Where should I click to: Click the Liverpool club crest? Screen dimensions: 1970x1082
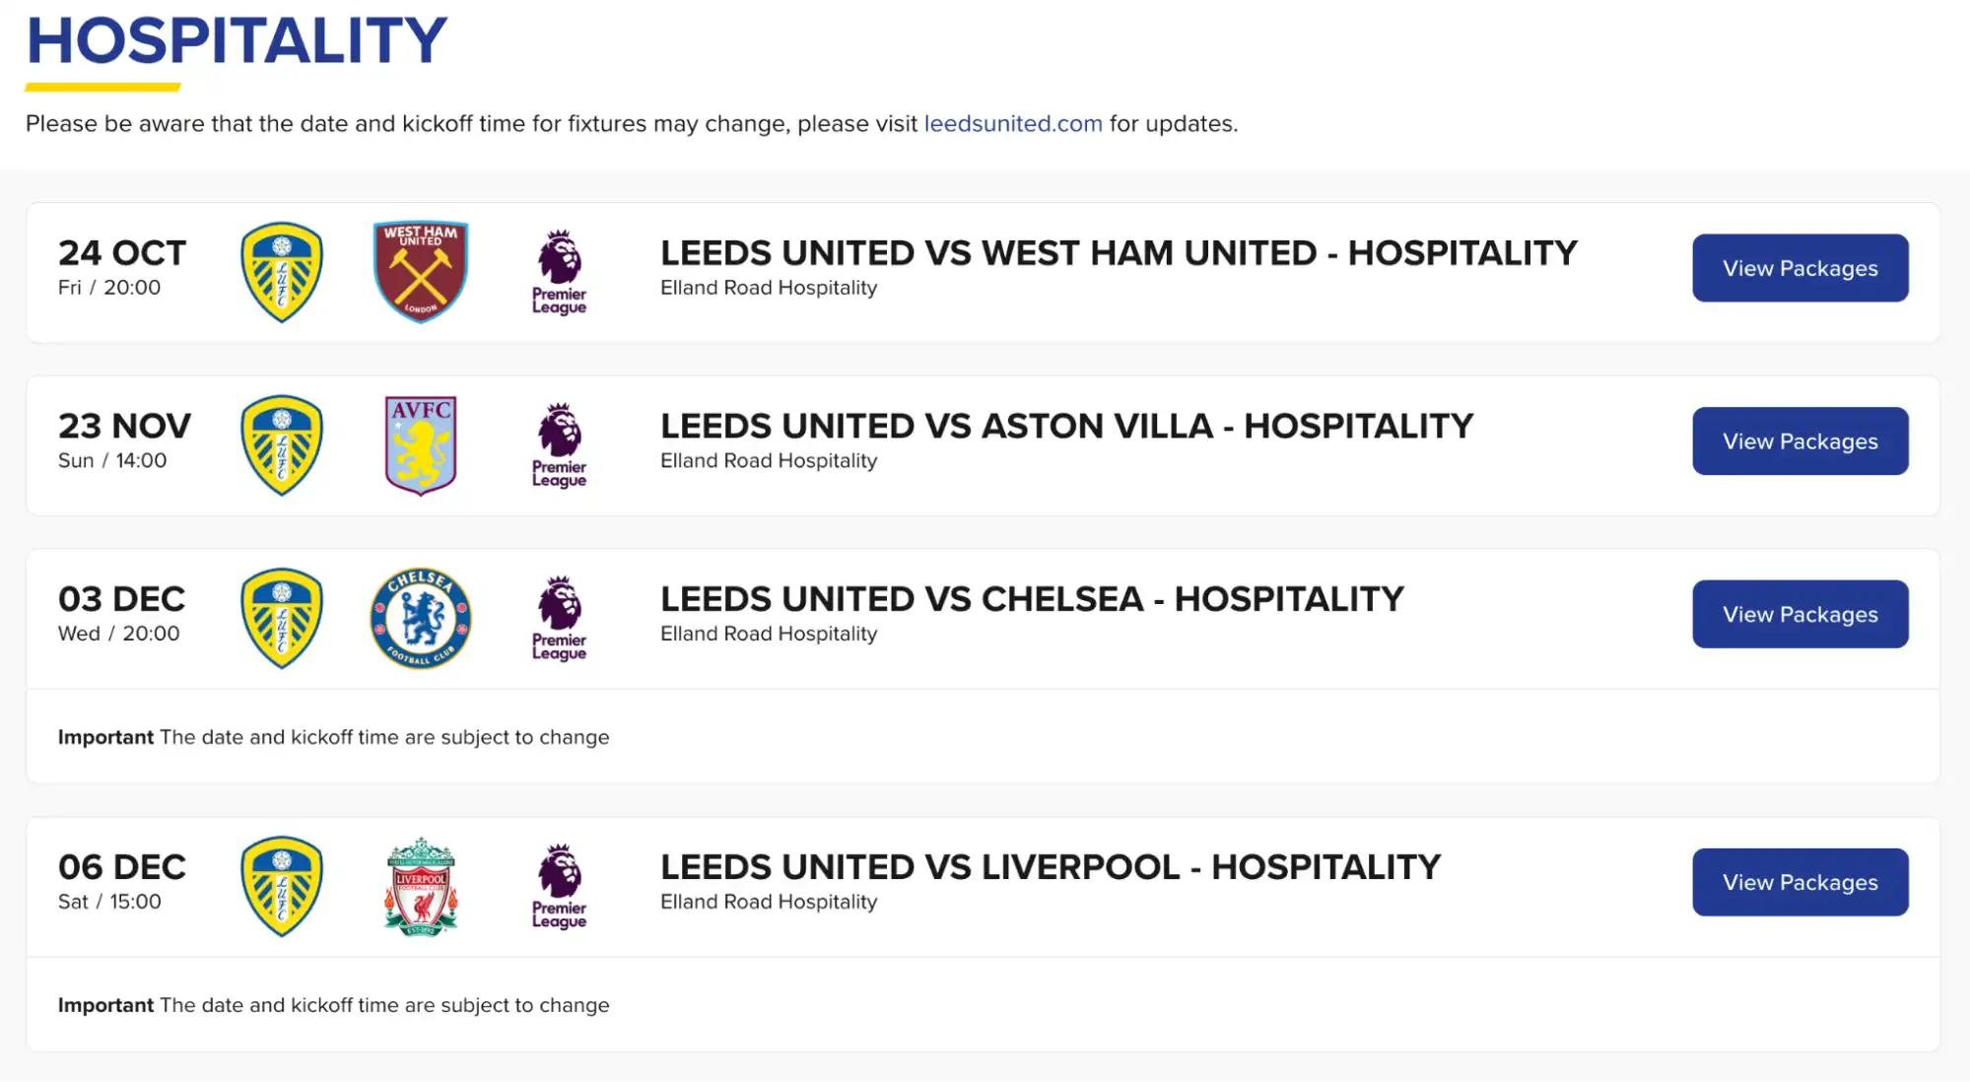(421, 886)
